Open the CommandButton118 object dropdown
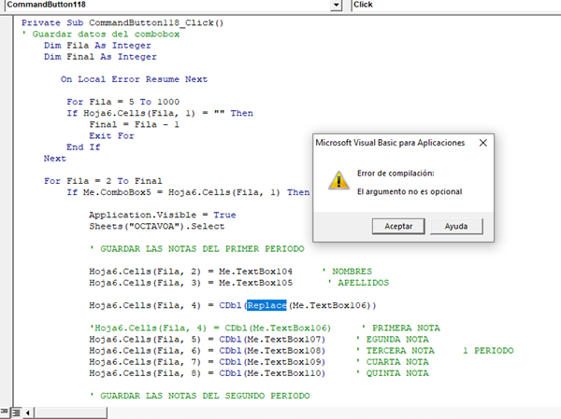Image resolution: width=561 pixels, height=419 pixels. tap(336, 5)
